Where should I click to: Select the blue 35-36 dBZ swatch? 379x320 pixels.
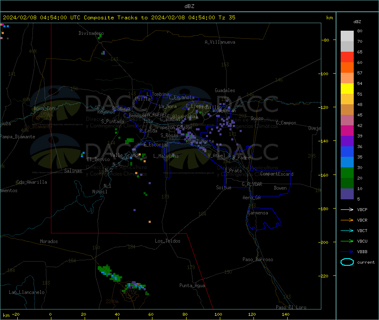click(x=347, y=151)
